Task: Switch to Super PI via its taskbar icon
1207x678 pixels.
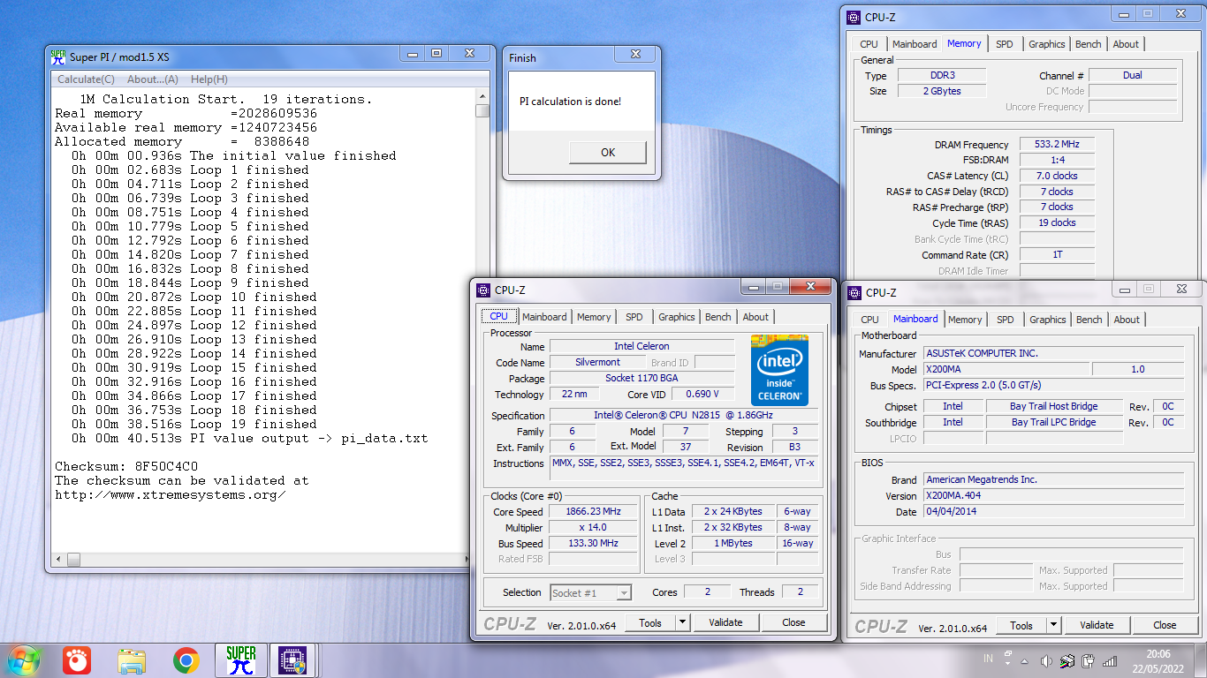Action: 240,660
